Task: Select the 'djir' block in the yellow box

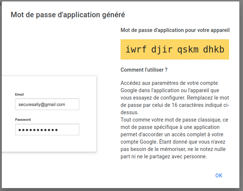Action: click(x=162, y=50)
